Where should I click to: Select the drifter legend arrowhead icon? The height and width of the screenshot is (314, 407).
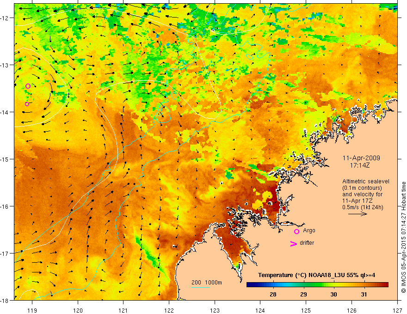point(293,243)
